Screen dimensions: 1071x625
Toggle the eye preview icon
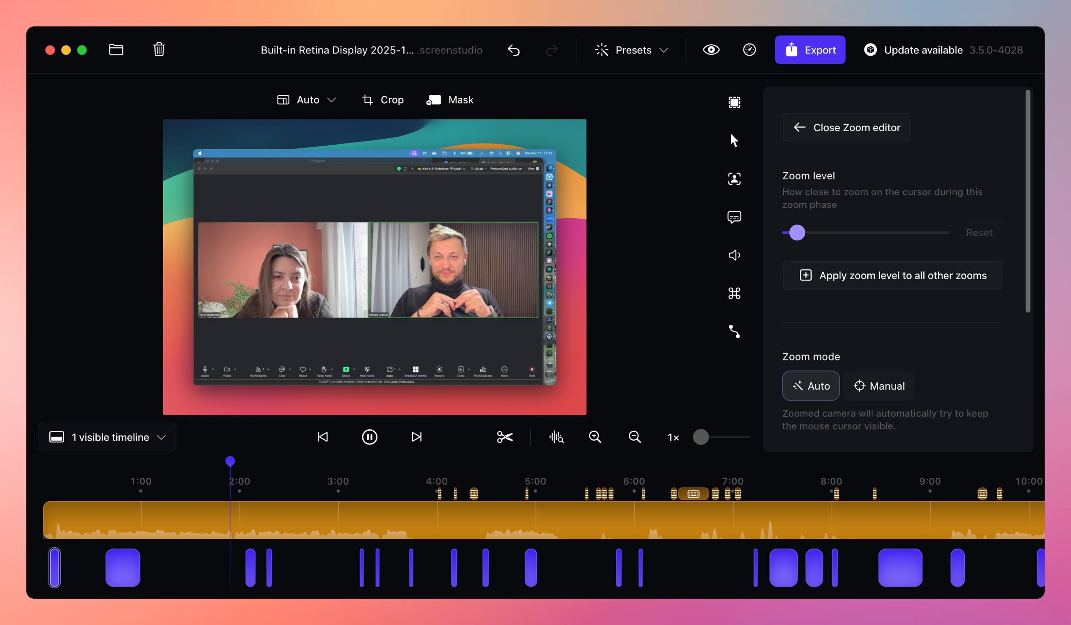click(711, 50)
